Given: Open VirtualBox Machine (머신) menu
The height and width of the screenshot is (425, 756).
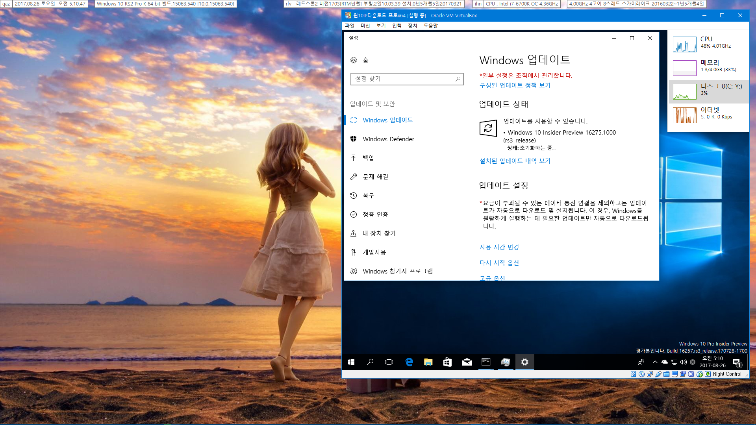Looking at the screenshot, I should (x=365, y=26).
